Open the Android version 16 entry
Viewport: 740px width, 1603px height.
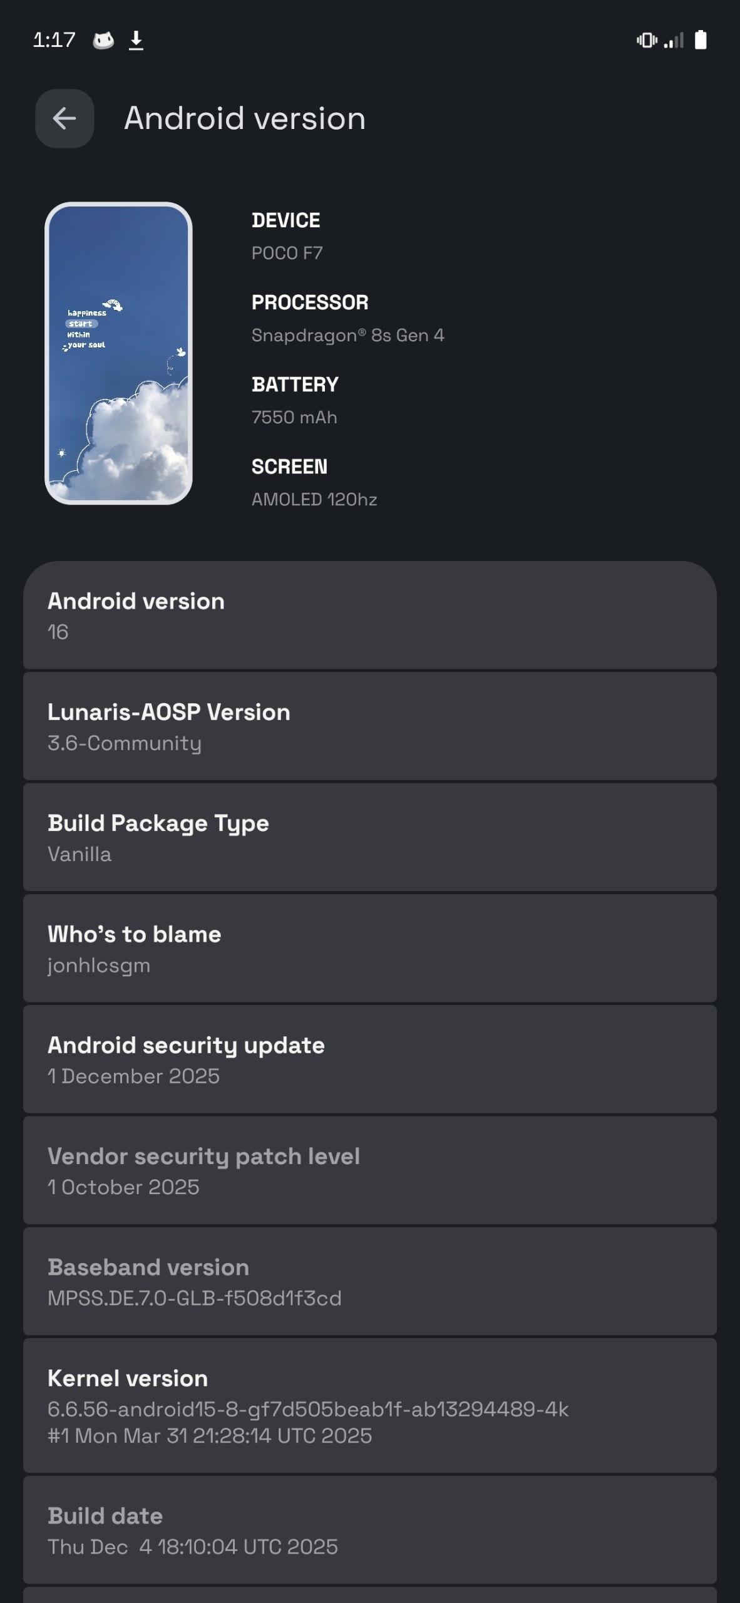(x=369, y=616)
